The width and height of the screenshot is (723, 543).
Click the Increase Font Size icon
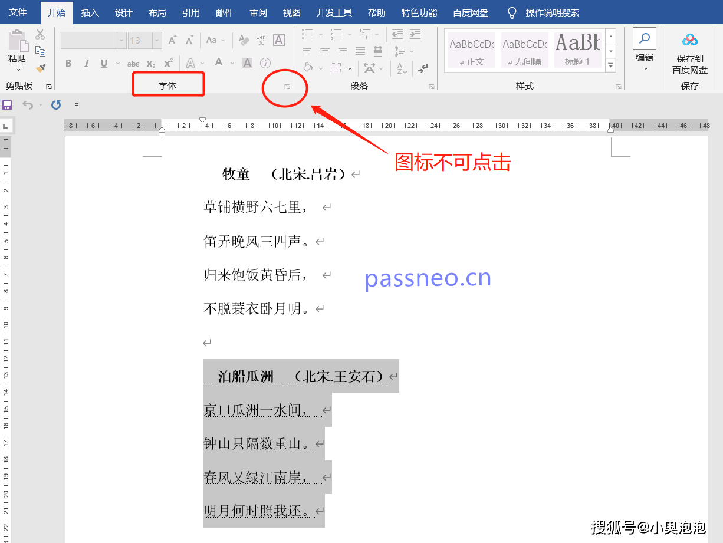[x=172, y=41]
